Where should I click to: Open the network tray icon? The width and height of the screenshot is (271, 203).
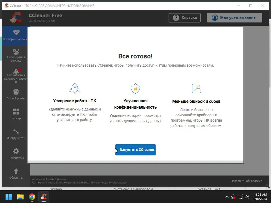tap(241, 197)
